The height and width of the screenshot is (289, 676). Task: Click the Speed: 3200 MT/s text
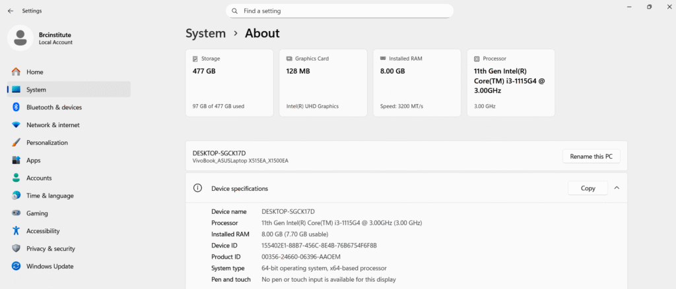click(402, 106)
